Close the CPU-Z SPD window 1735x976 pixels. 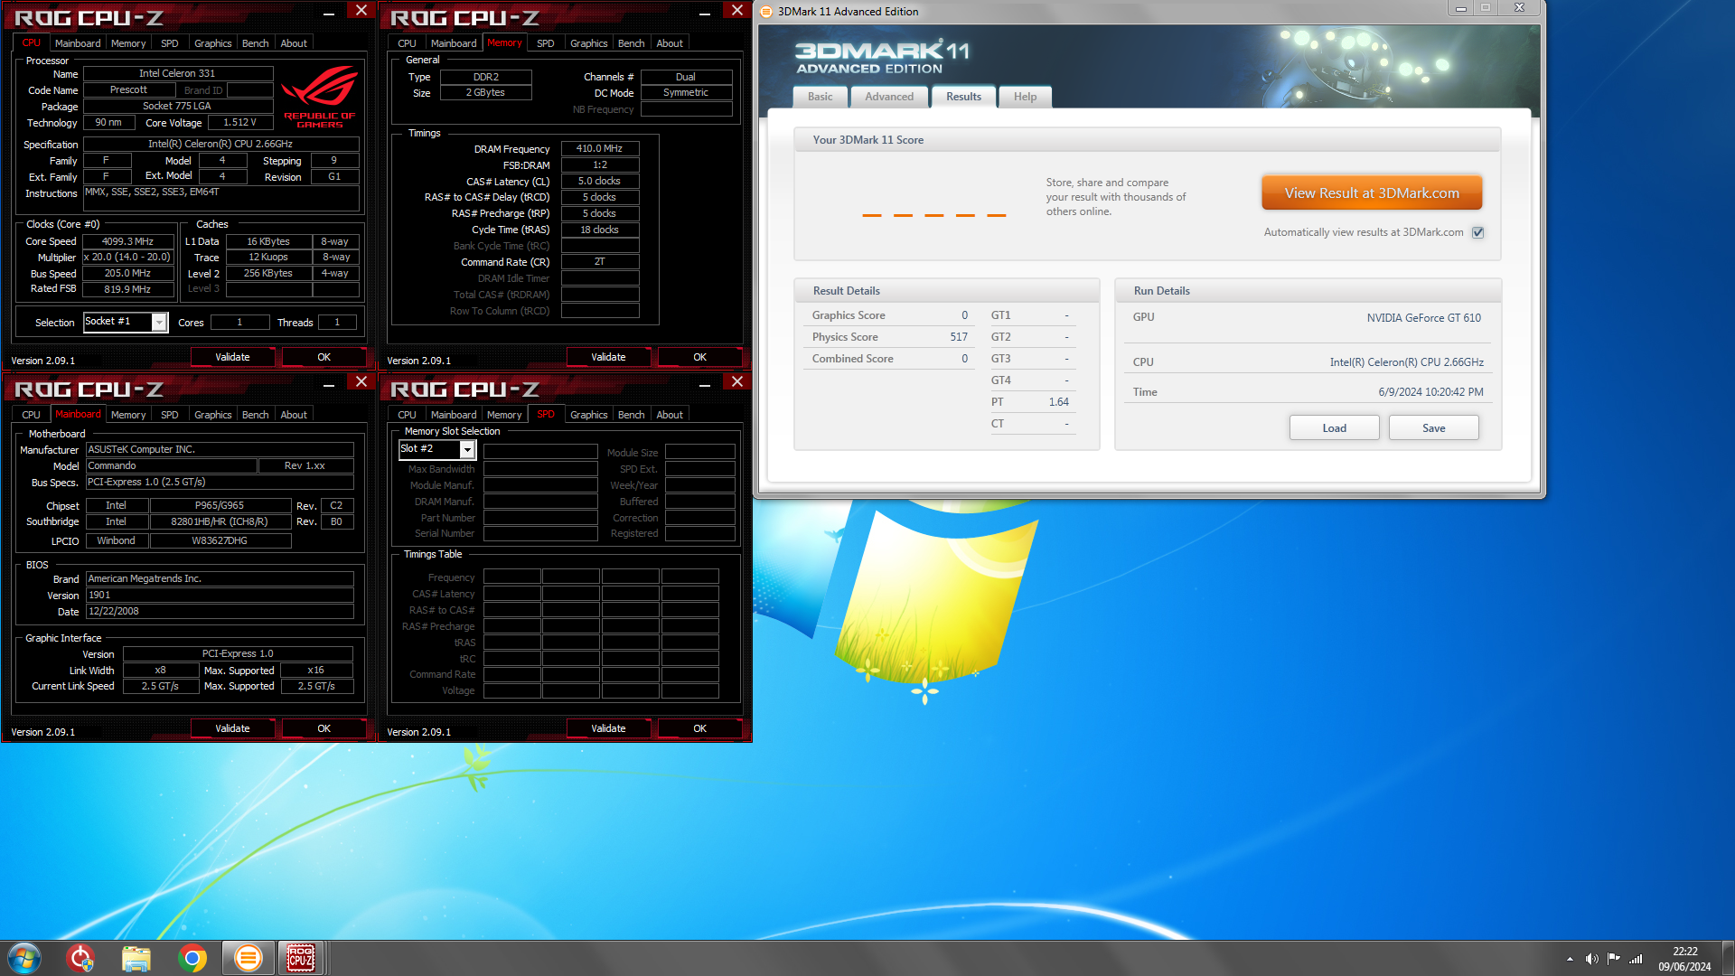click(x=737, y=381)
